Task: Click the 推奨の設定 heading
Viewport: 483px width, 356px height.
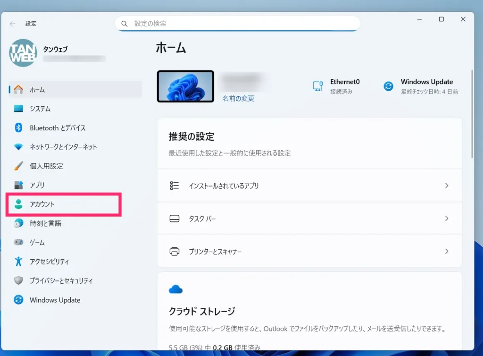Action: click(192, 136)
